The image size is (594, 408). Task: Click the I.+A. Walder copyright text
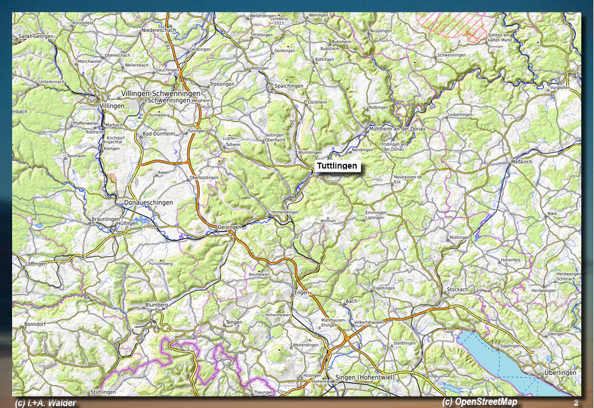pyautogui.click(x=46, y=403)
